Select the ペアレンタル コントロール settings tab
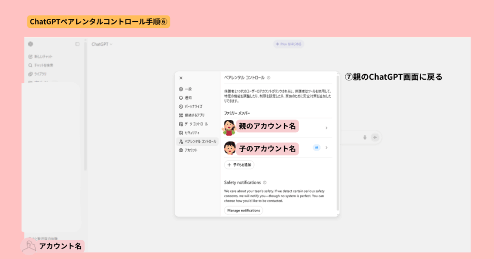This screenshot has width=494, height=259. click(197, 142)
